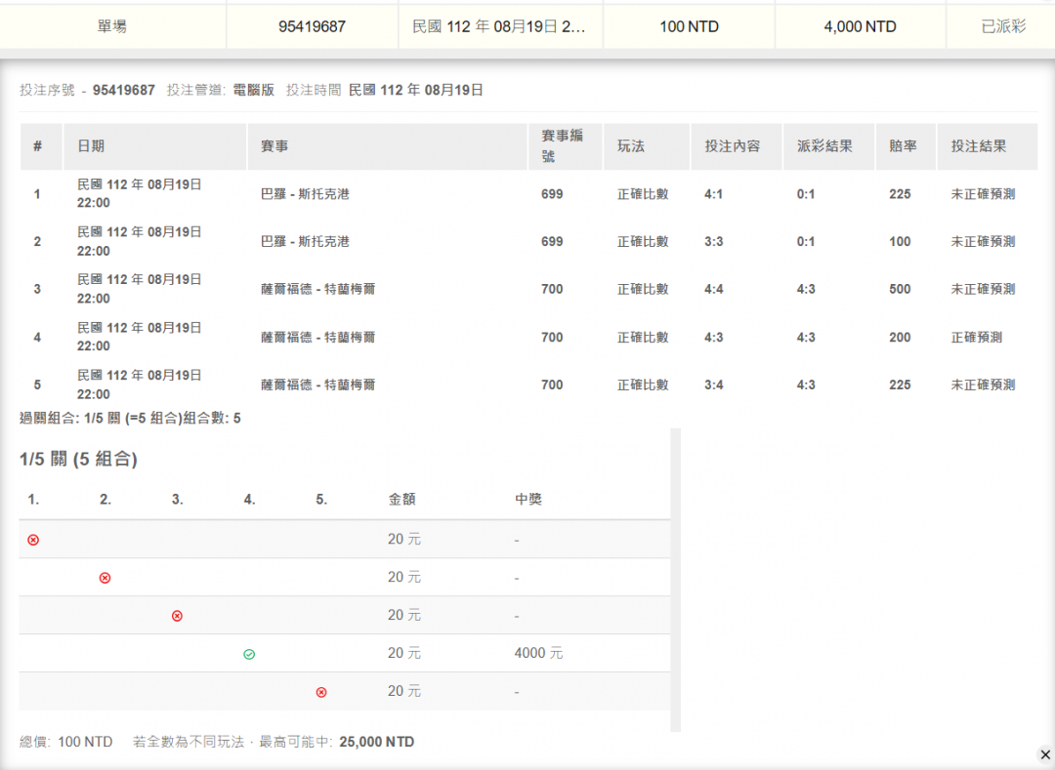
Task: Click the 100 NTD stake cell in summary row
Action: pyautogui.click(x=689, y=27)
